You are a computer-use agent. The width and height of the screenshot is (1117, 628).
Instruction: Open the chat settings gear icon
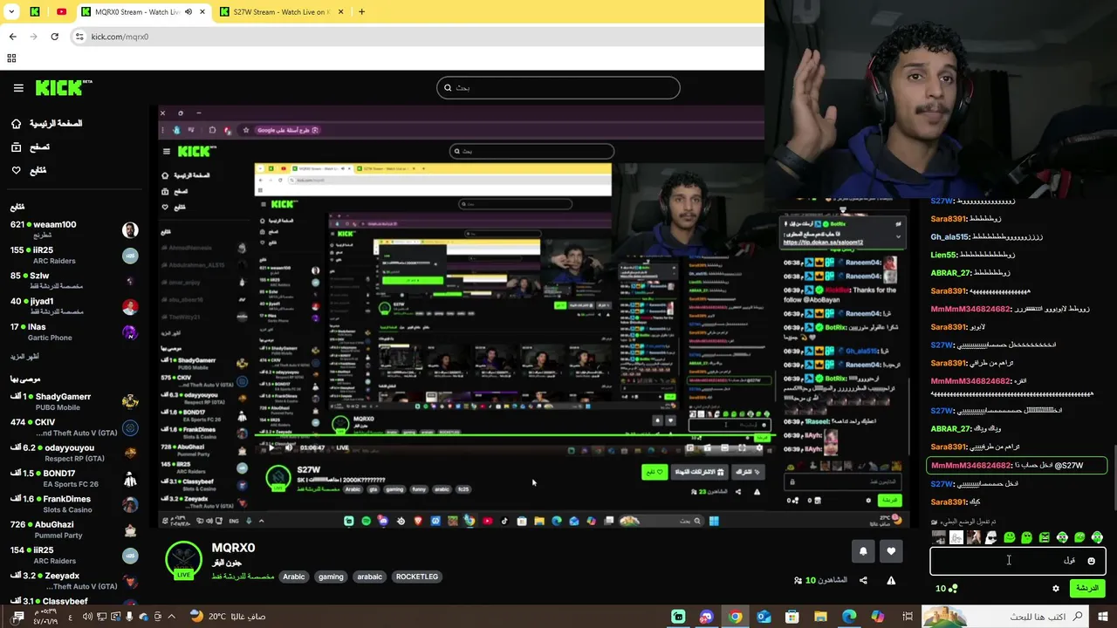coord(1055,589)
